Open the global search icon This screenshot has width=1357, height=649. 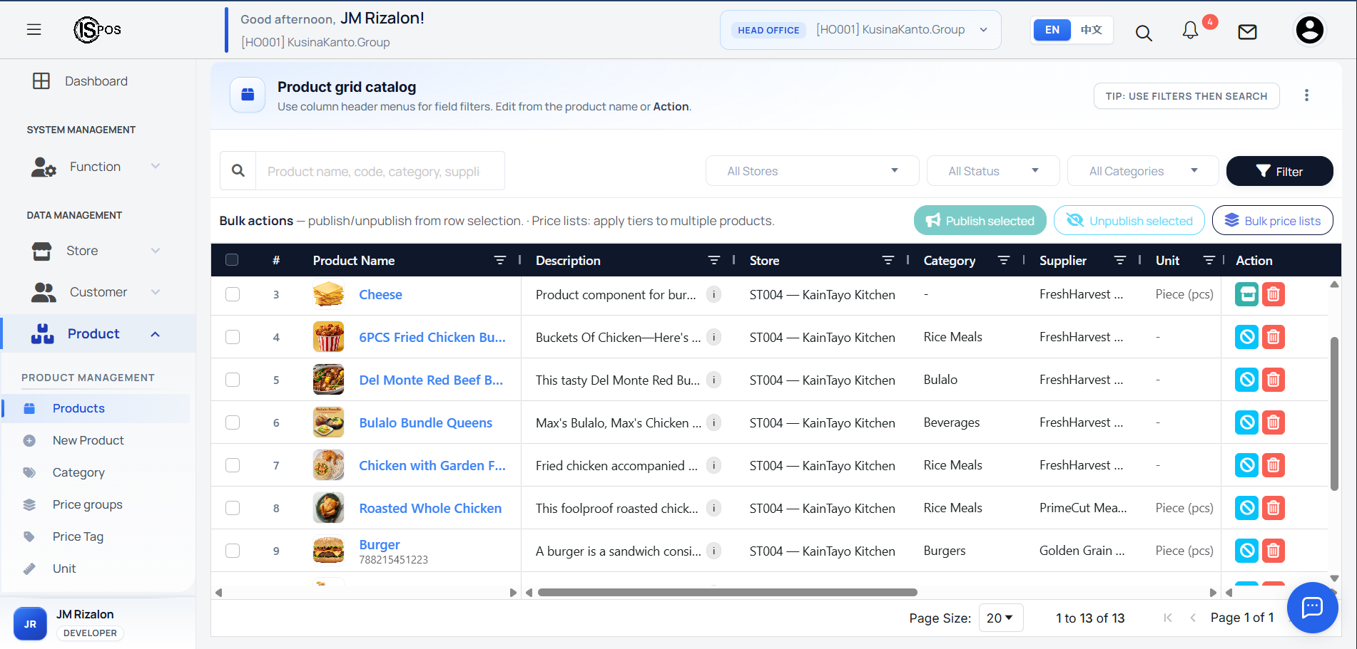(x=1144, y=33)
